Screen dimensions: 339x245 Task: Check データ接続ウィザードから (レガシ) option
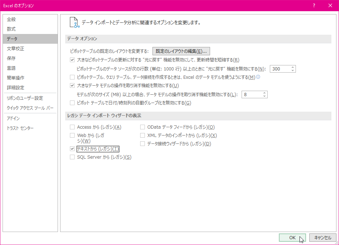(142, 143)
